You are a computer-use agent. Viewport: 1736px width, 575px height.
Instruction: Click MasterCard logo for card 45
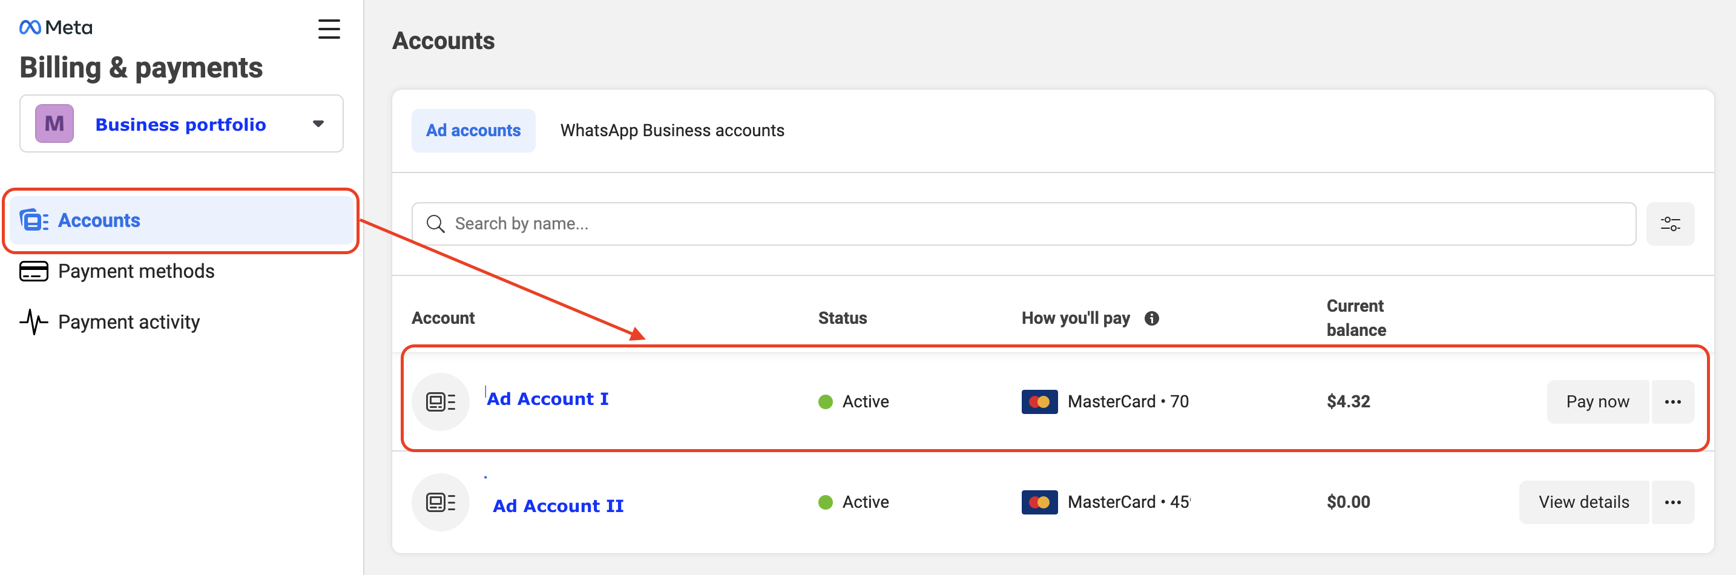(1039, 502)
